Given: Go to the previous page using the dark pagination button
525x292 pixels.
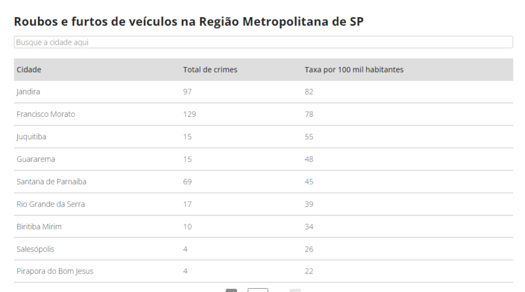Looking at the screenshot, I should [x=232, y=290].
